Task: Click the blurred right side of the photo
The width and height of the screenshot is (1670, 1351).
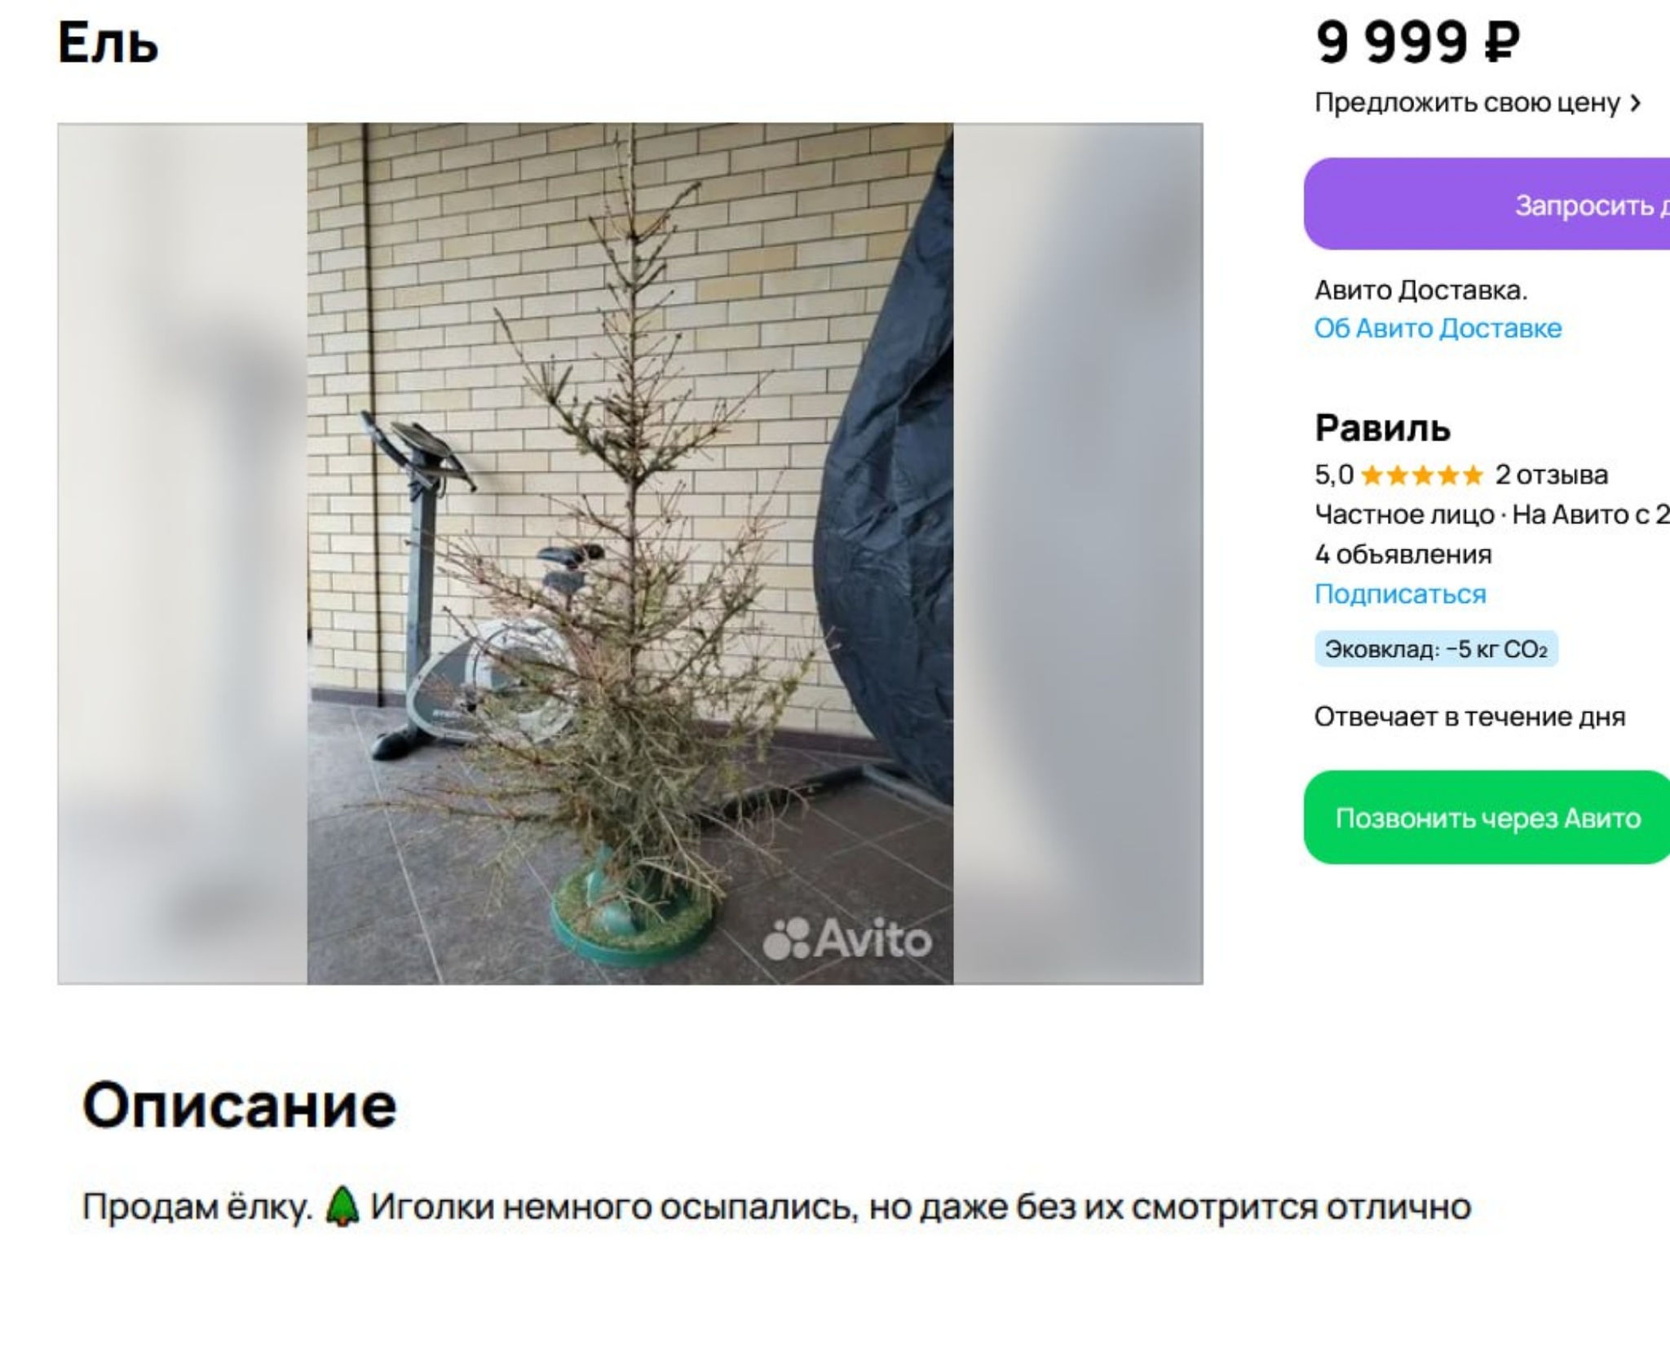Action: [x=1078, y=554]
